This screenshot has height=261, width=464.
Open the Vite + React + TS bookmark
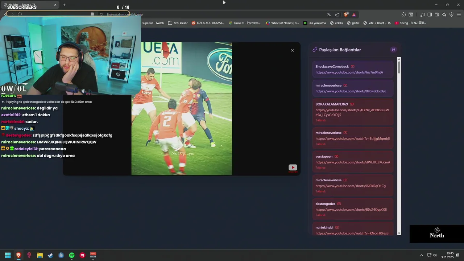point(377,23)
